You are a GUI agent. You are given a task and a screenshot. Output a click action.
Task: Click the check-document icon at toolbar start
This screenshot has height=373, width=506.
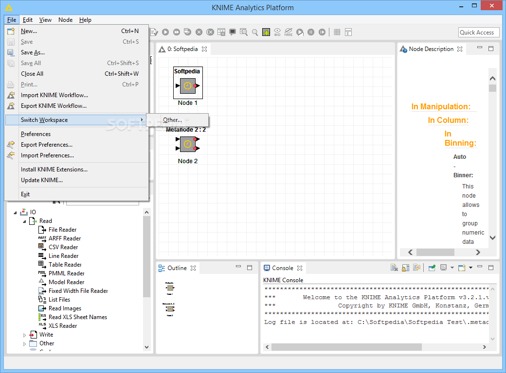(x=154, y=32)
